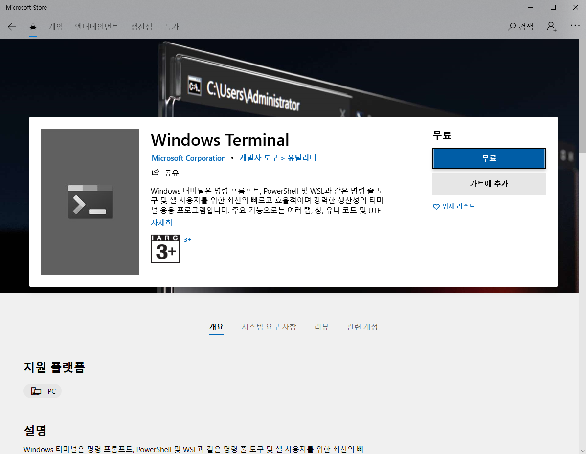Add to 위시 리스트 heart link
This screenshot has width=586, height=454.
pos(454,206)
